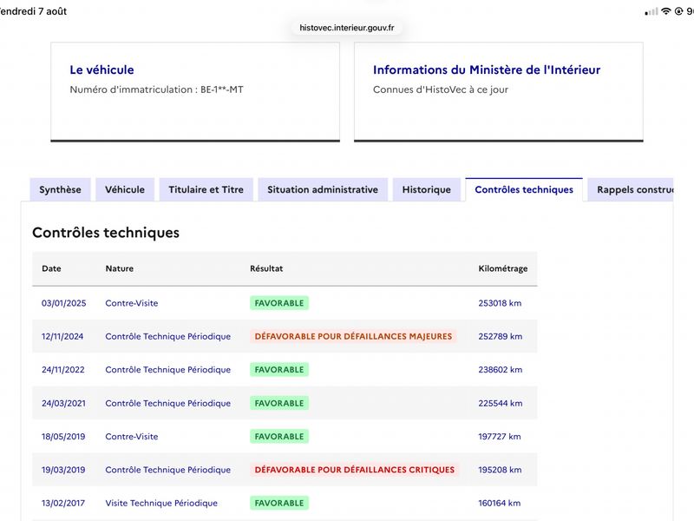Click the DÉFAVORABLE POUR DÉFAILLANCES CRITIQUES badge
694x521 pixels.
point(355,470)
